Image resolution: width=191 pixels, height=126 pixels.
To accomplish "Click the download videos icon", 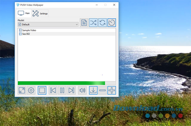I will pos(93,90).
